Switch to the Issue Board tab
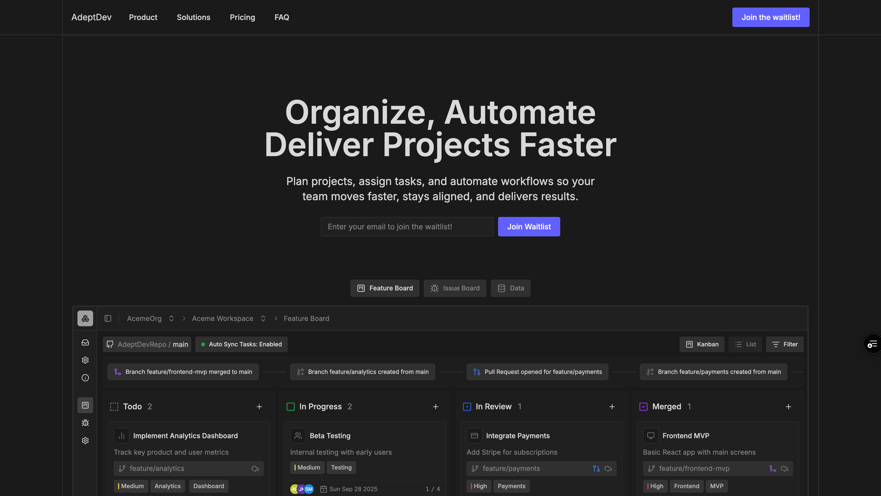The height and width of the screenshot is (496, 881). [455, 288]
